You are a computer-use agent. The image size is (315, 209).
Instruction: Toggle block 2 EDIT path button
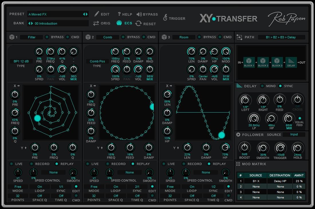tap(152, 186)
